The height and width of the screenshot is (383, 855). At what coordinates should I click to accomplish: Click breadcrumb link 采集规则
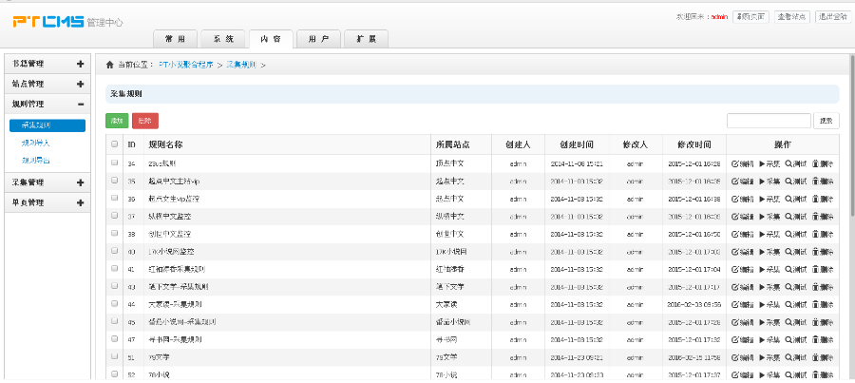pos(241,65)
